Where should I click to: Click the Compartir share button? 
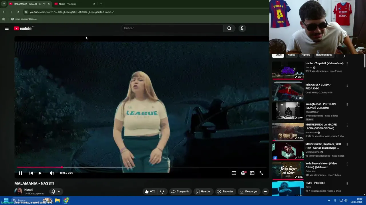tap(180, 191)
